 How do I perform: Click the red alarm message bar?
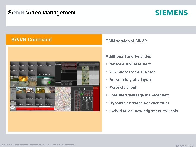[35, 109]
